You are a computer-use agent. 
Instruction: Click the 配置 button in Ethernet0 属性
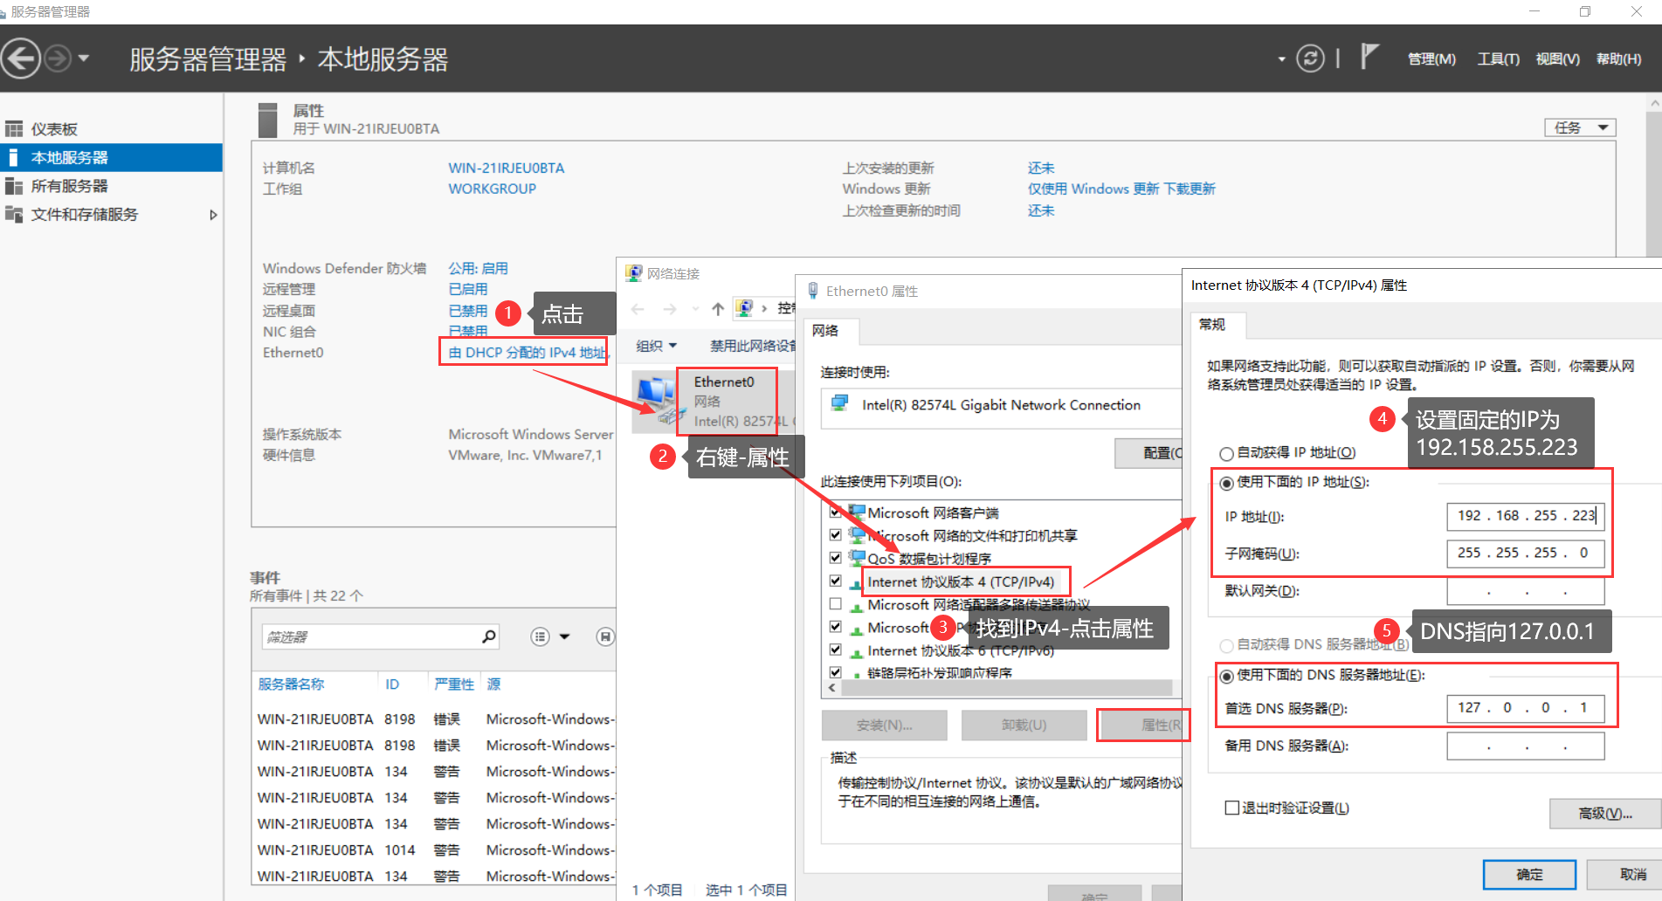1148,453
